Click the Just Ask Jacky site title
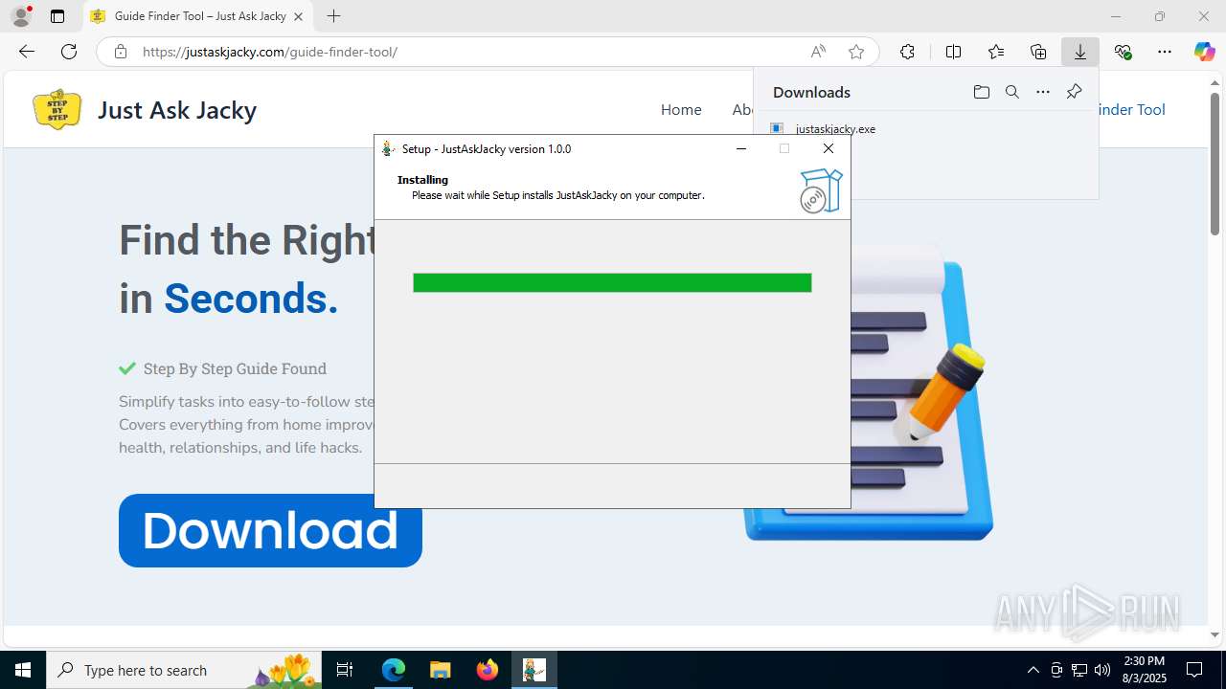This screenshot has width=1226, height=689. tap(177, 110)
